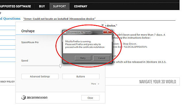Click the 3Dconnexion NL Server title icon
Viewport: 184px width, 112px height.
pos(64,32)
